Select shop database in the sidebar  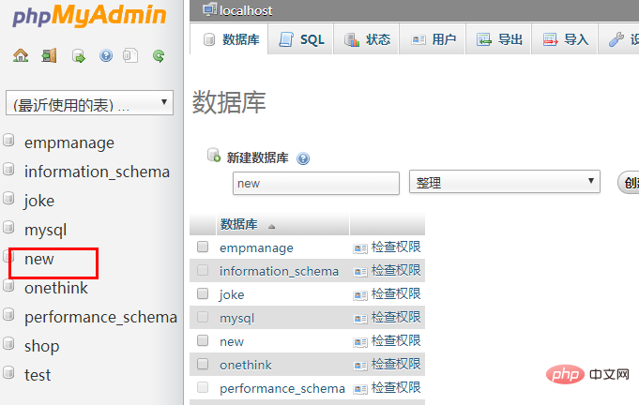coord(41,346)
